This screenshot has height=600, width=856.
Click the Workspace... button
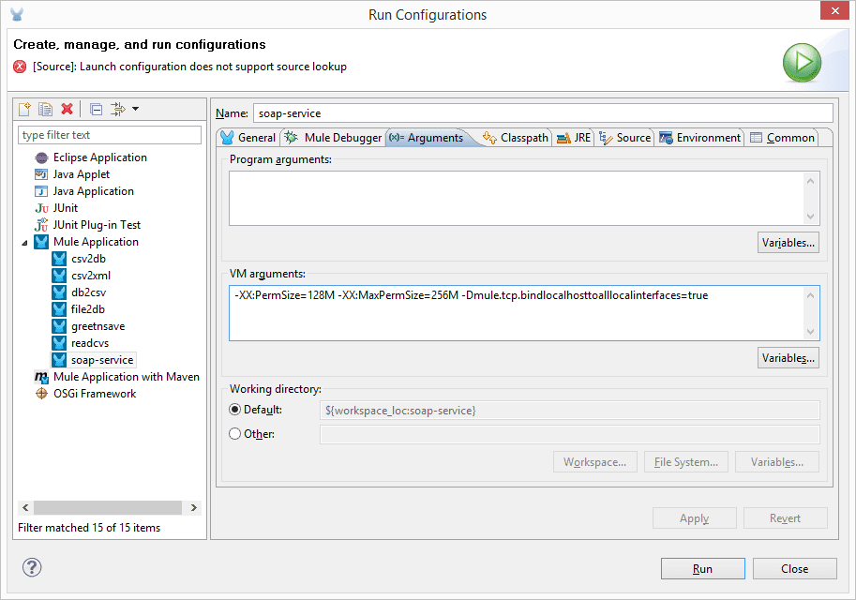click(595, 462)
